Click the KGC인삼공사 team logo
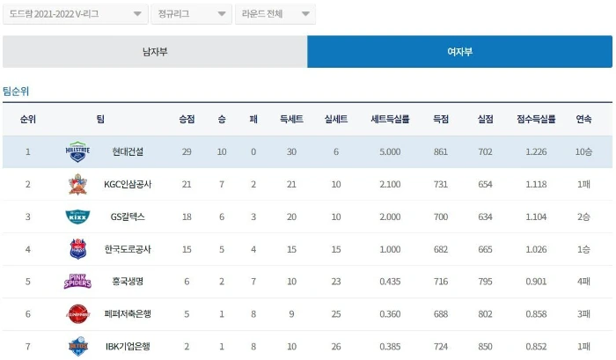This screenshot has width=616, height=360. pos(77,184)
